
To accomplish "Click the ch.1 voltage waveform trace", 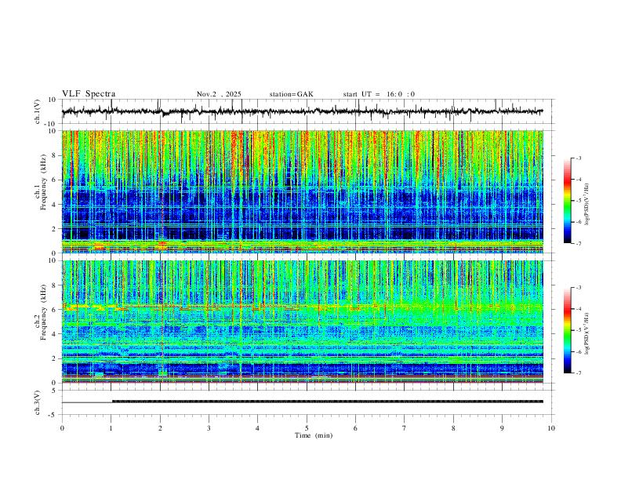I will 303,111.
